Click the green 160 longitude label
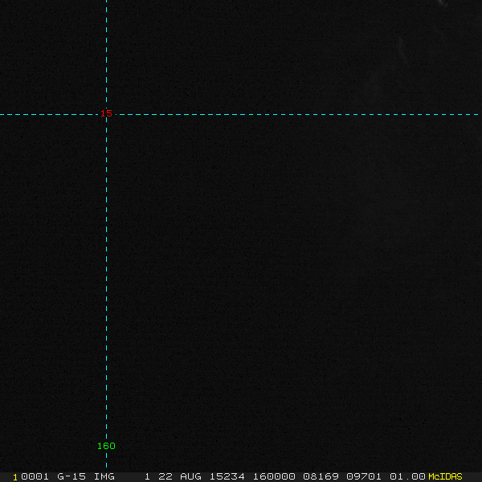This screenshot has height=482, width=482. tap(106, 446)
